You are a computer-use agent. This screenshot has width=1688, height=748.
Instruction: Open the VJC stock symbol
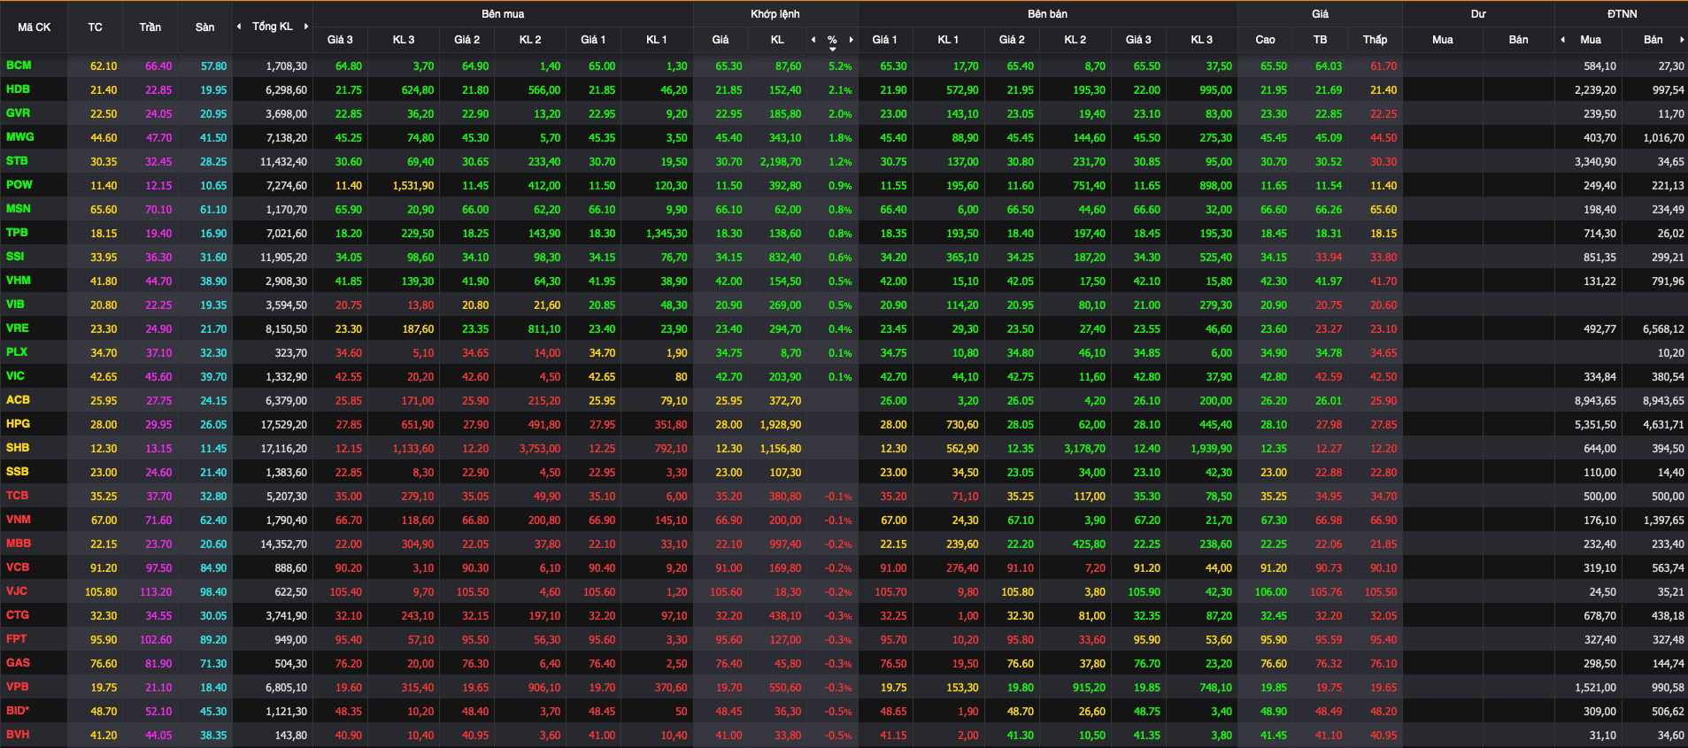(16, 591)
